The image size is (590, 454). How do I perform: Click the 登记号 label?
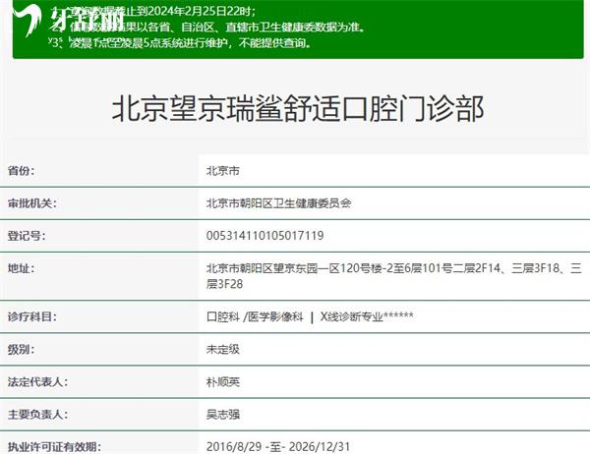[x=27, y=236]
